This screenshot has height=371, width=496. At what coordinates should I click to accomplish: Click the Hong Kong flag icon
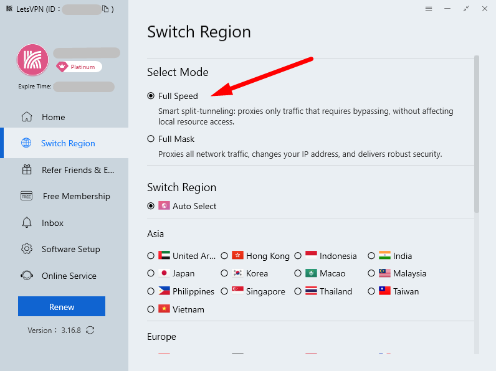237,255
